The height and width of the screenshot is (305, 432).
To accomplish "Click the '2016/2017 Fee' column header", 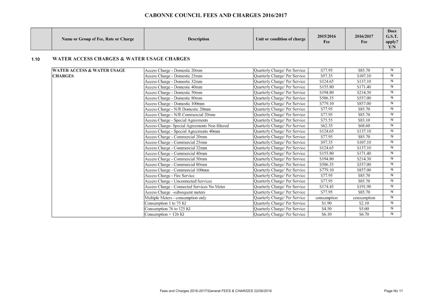I will [x=364, y=39].
